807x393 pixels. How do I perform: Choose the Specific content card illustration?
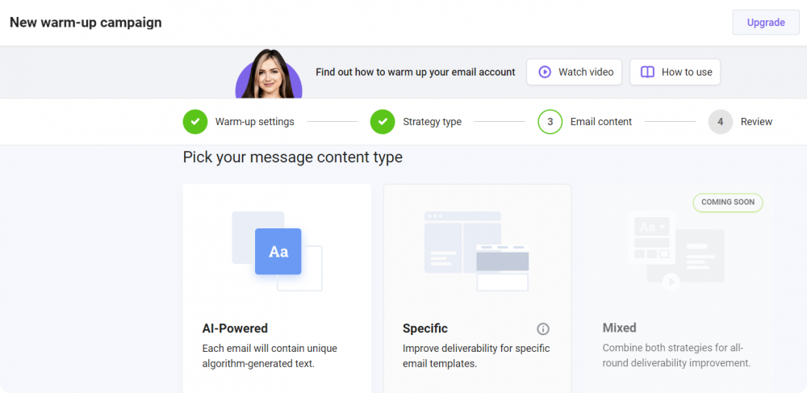click(x=477, y=251)
